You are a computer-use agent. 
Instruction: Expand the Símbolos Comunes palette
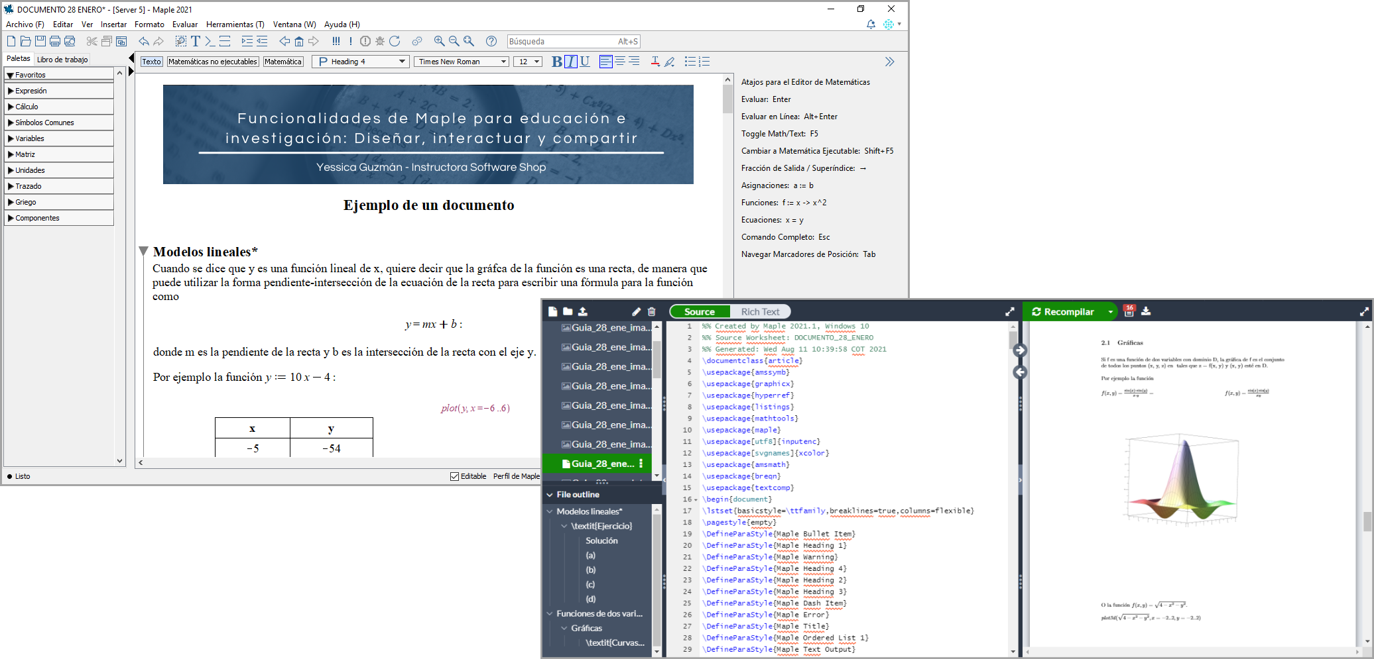click(59, 123)
